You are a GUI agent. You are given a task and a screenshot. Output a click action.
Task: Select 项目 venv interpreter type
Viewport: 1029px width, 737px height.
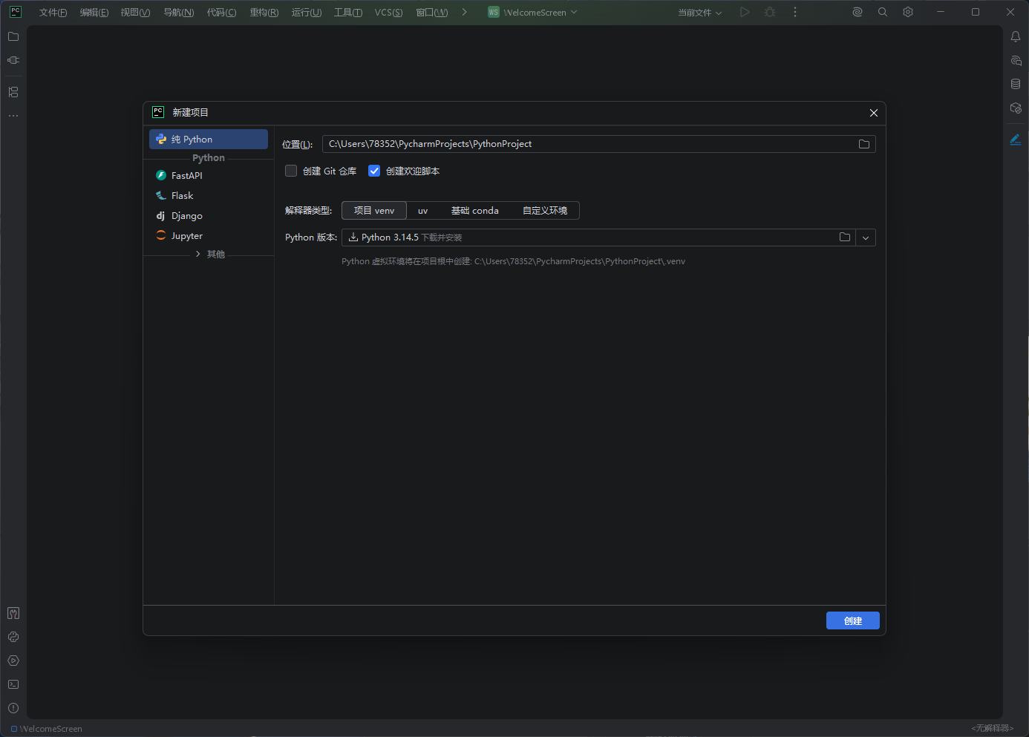coord(374,211)
